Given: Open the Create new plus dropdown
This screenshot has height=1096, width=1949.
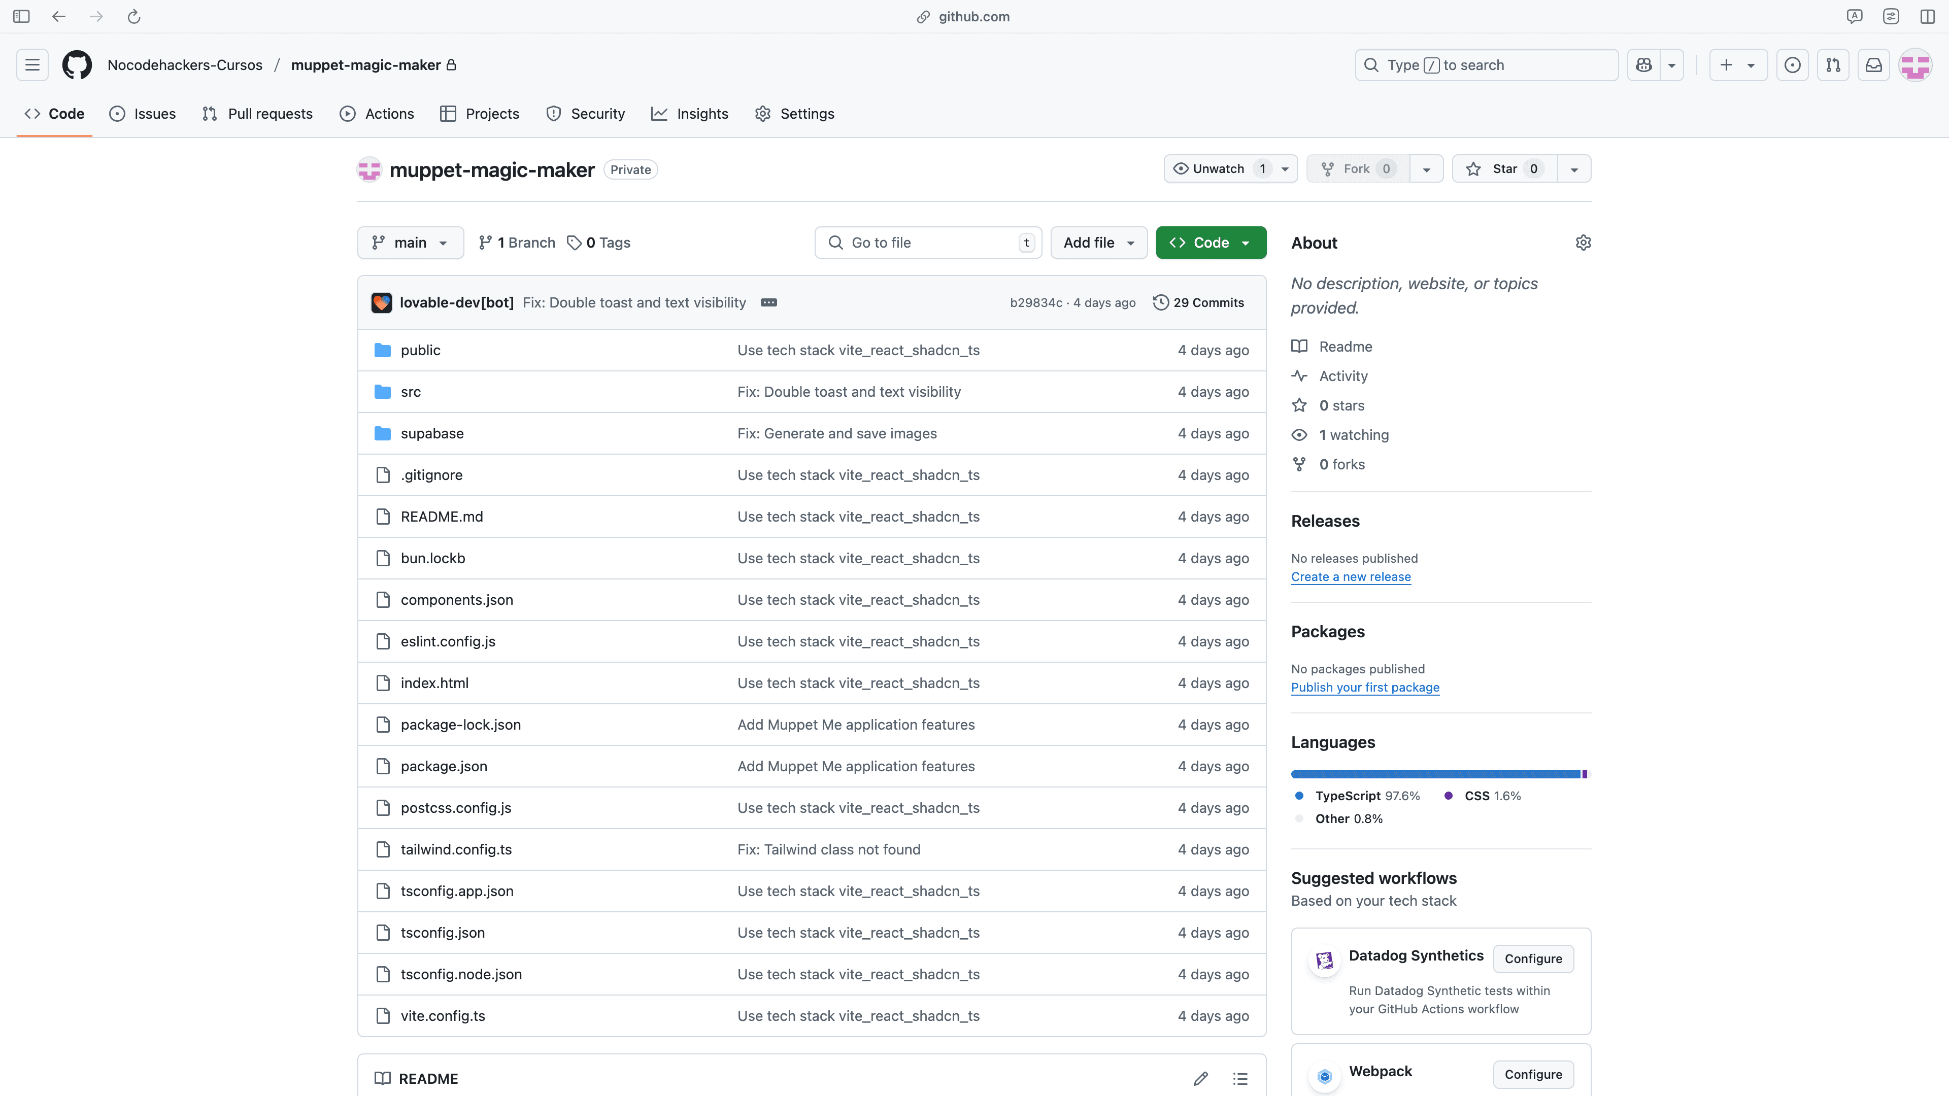Looking at the screenshot, I should coord(1738,65).
